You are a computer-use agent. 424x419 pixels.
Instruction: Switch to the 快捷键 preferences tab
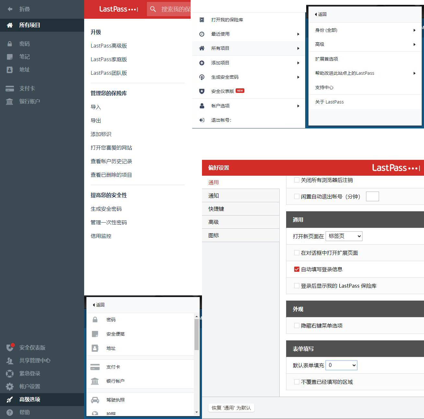pyautogui.click(x=240, y=209)
